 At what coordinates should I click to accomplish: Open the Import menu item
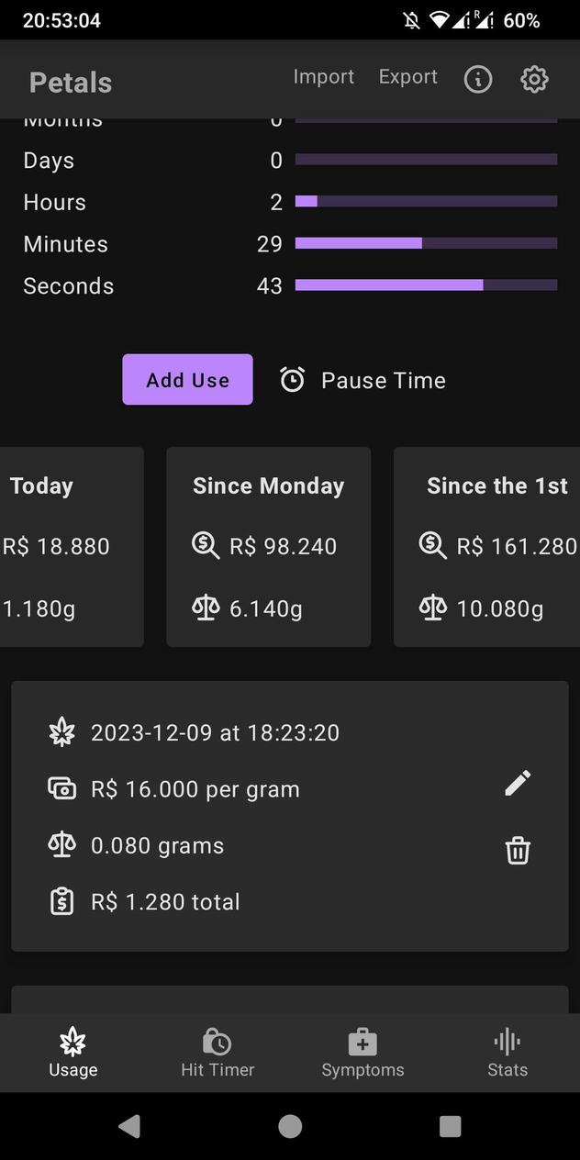click(x=323, y=77)
